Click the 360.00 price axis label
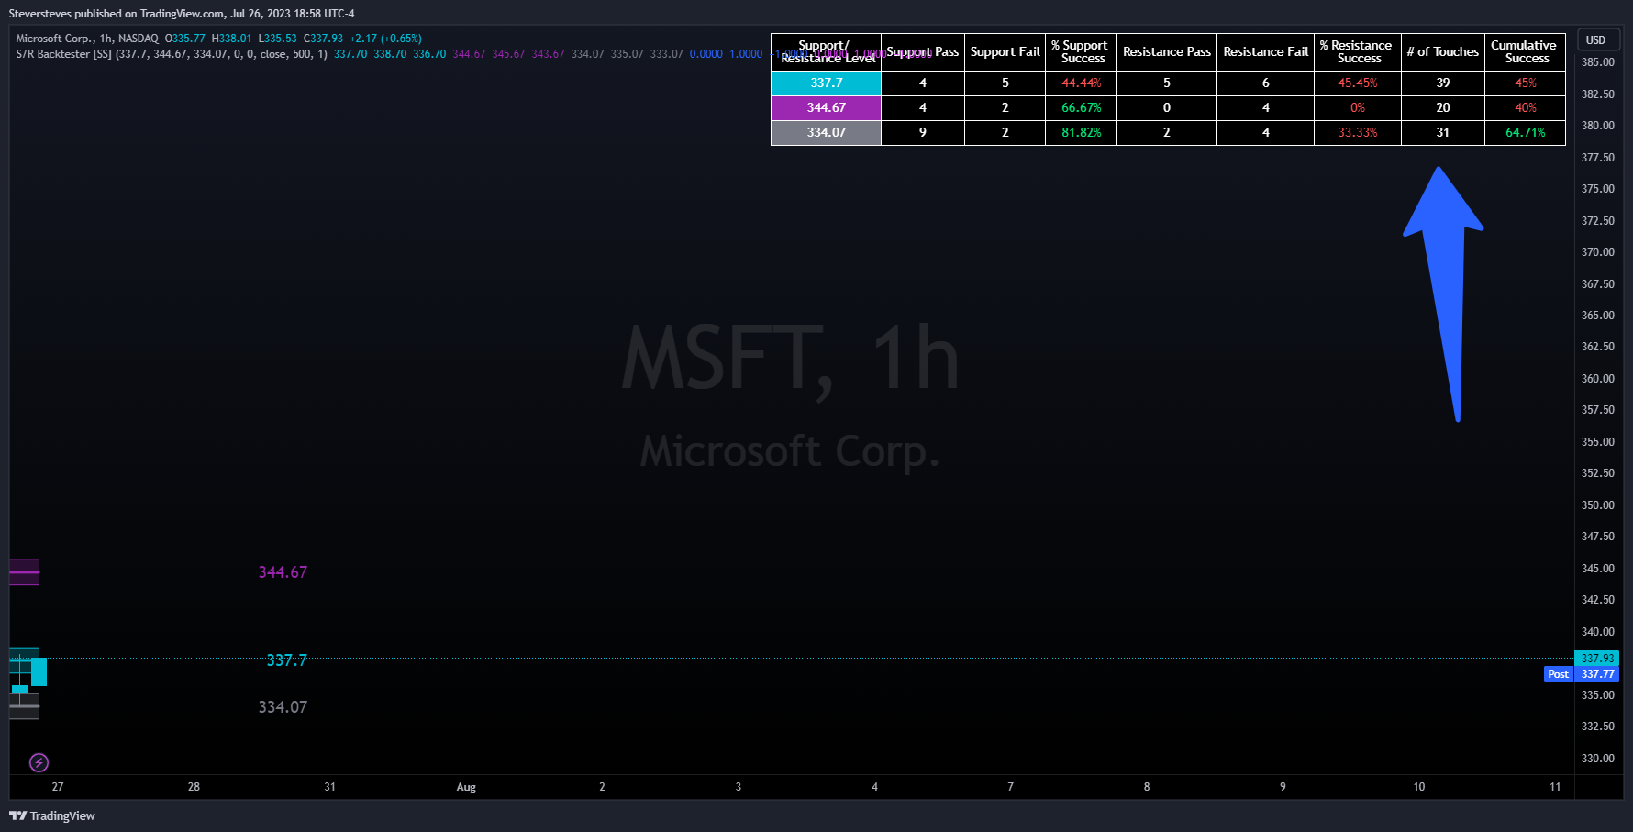 [1597, 379]
